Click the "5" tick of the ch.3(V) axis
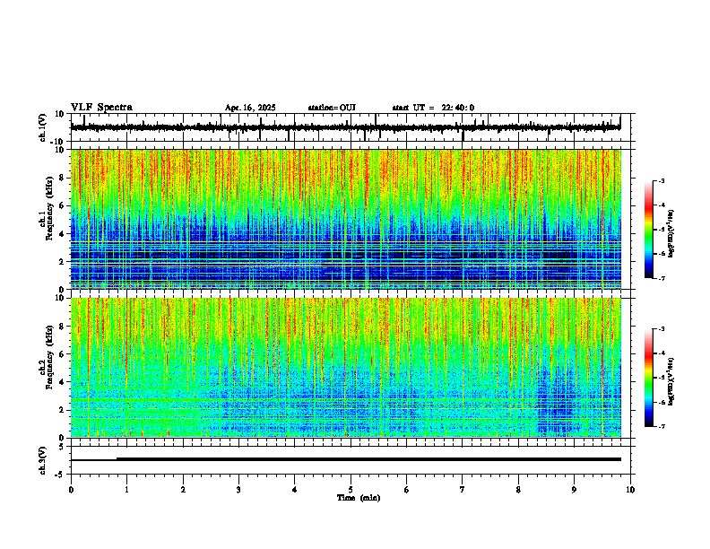 (x=63, y=446)
